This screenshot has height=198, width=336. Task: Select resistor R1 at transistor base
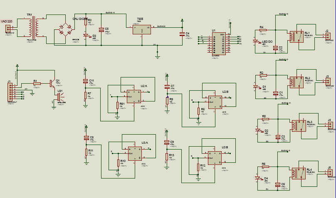pos(37,84)
